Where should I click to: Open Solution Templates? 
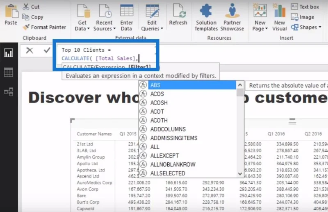[206, 18]
